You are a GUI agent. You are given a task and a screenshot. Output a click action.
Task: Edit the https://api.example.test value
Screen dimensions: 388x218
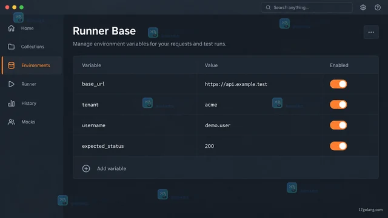coord(236,84)
